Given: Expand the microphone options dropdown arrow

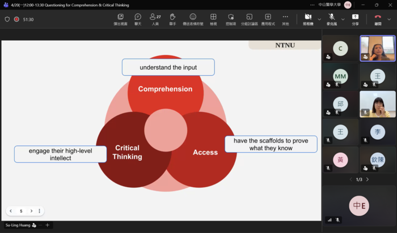Looking at the screenshot, I should click(x=342, y=19).
